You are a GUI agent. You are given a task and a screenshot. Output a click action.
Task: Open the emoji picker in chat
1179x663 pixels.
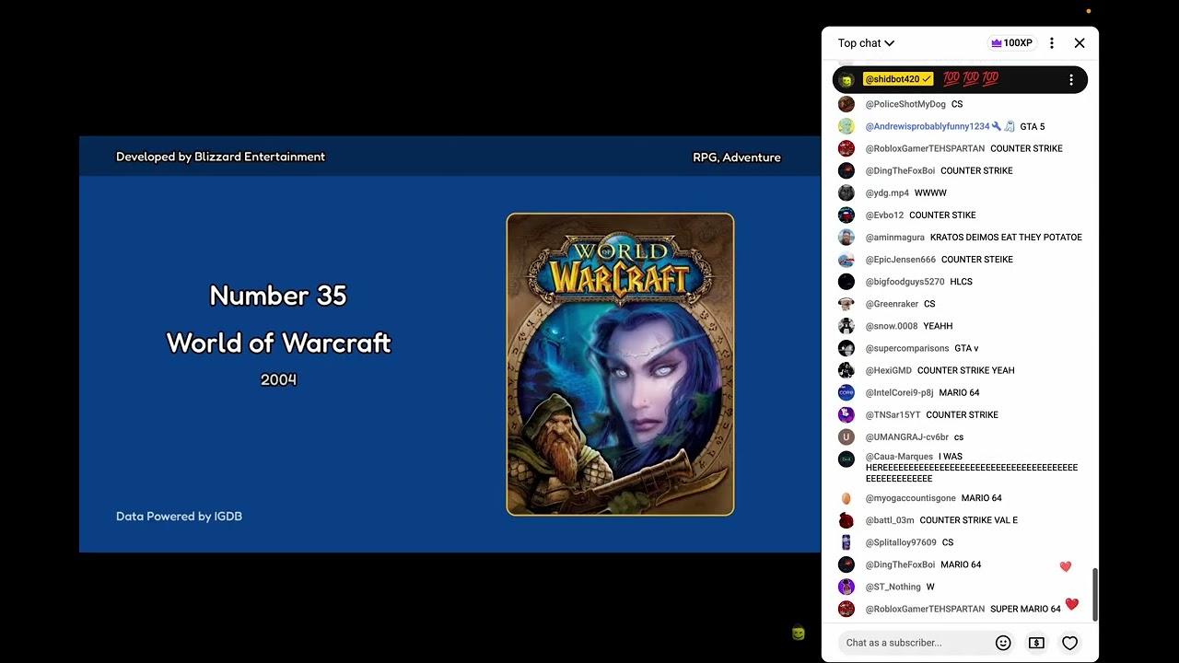coord(1003,643)
